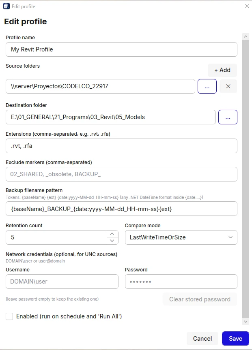Open the Compare mode dropdown
Viewport: 252px width, 350px height.
[181, 237]
